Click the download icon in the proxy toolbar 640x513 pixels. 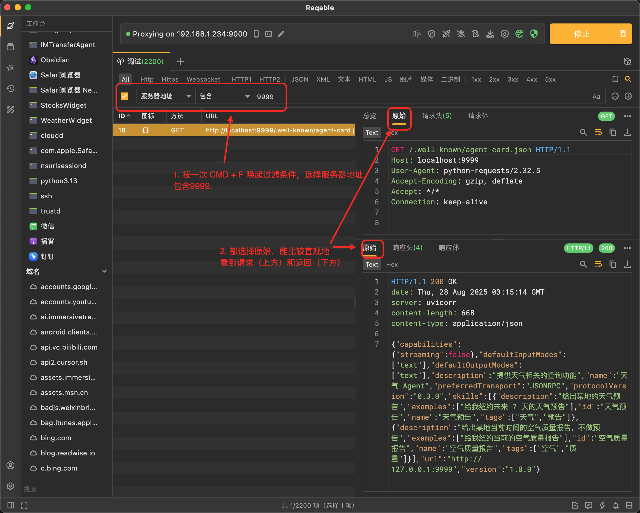490,34
